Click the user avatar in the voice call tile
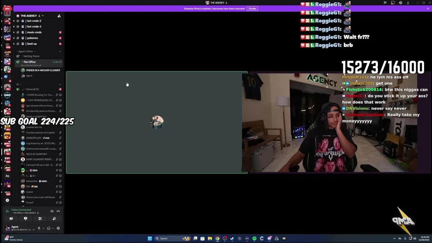432x243 pixels. [x=157, y=123]
